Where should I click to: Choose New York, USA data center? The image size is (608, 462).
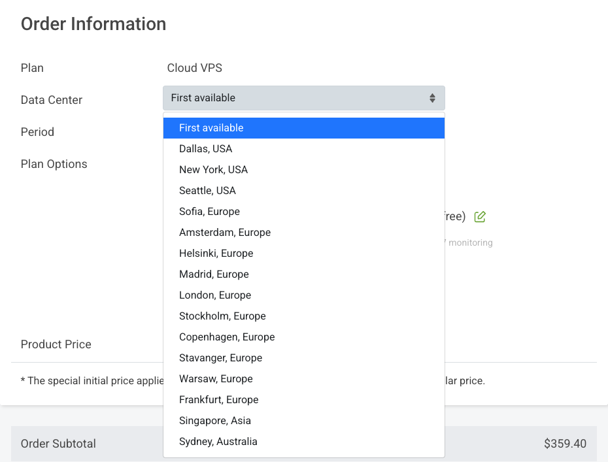click(x=303, y=170)
